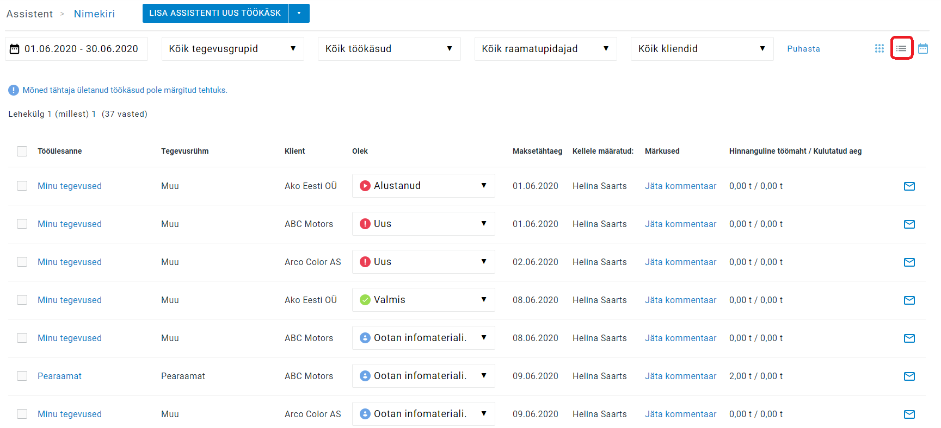Viewport: 941px width, 428px height.
Task: Open status dropdown in the Pearaamat row
Action: pyautogui.click(x=423, y=376)
